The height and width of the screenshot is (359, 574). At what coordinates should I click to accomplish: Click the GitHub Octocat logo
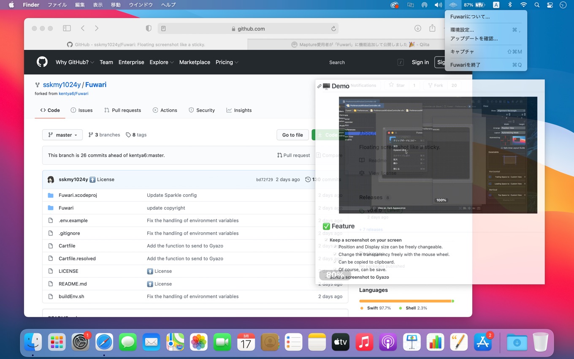42,62
